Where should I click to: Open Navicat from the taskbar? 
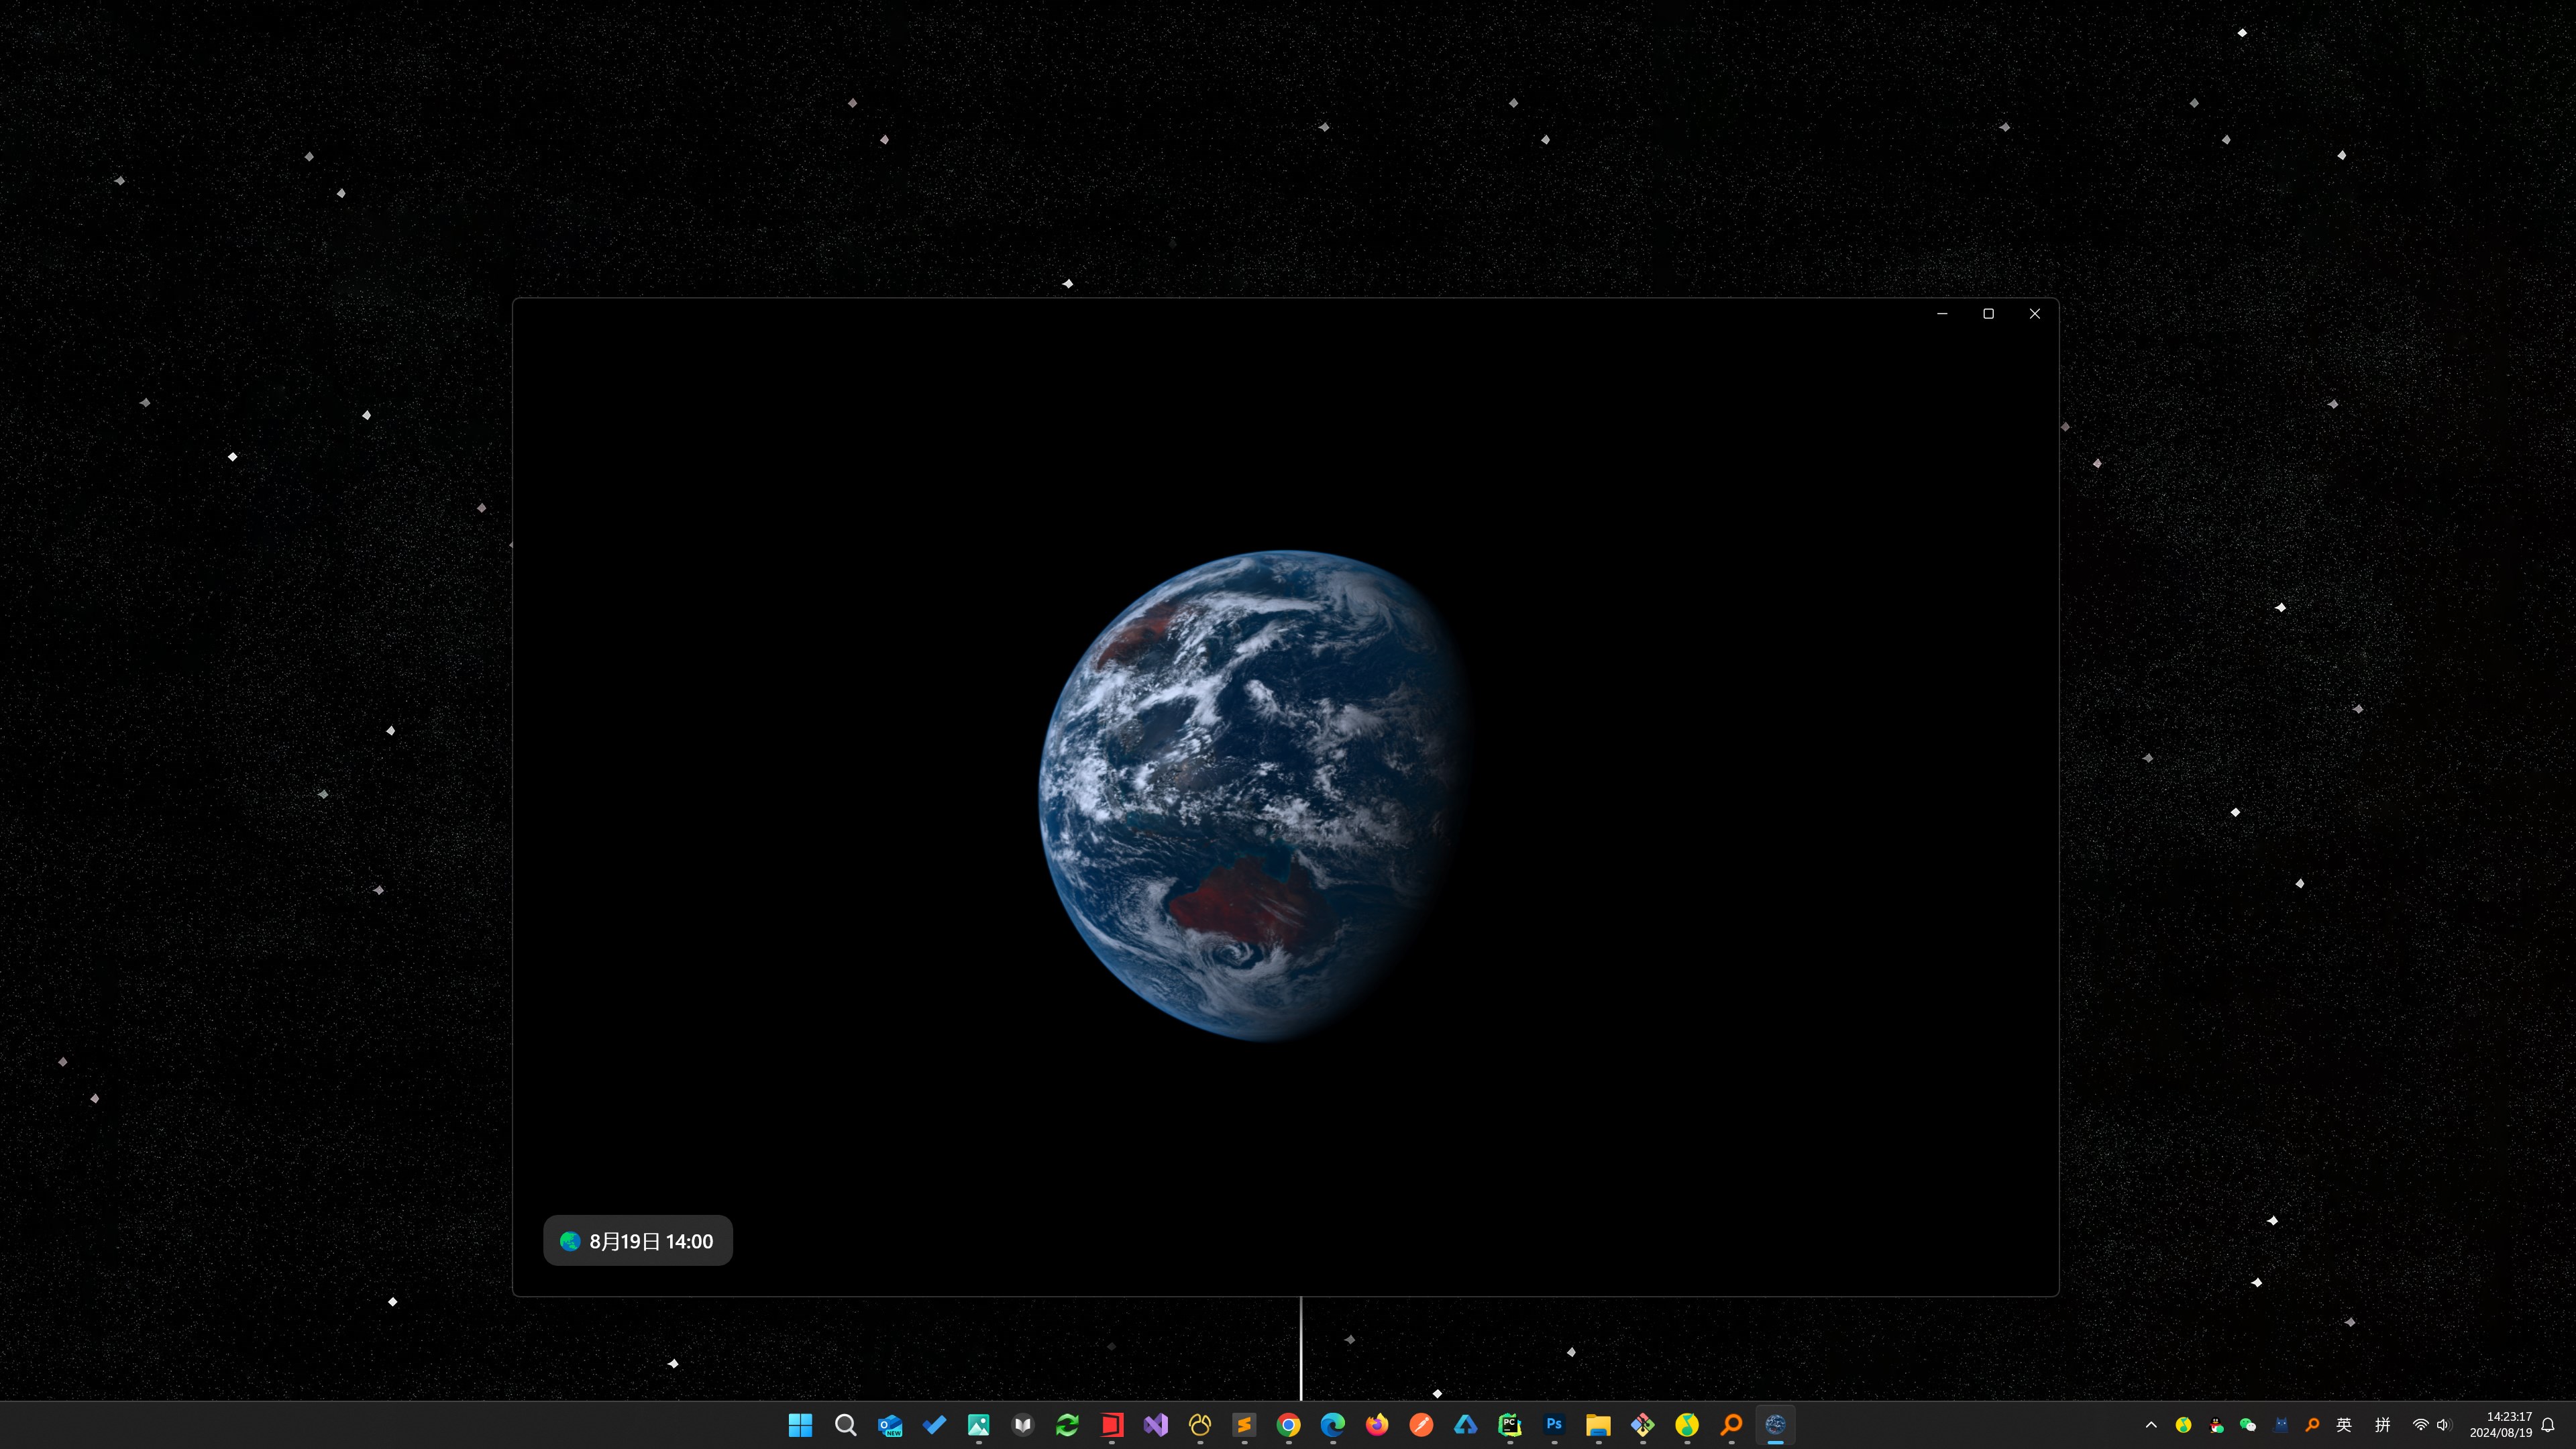click(1199, 1424)
